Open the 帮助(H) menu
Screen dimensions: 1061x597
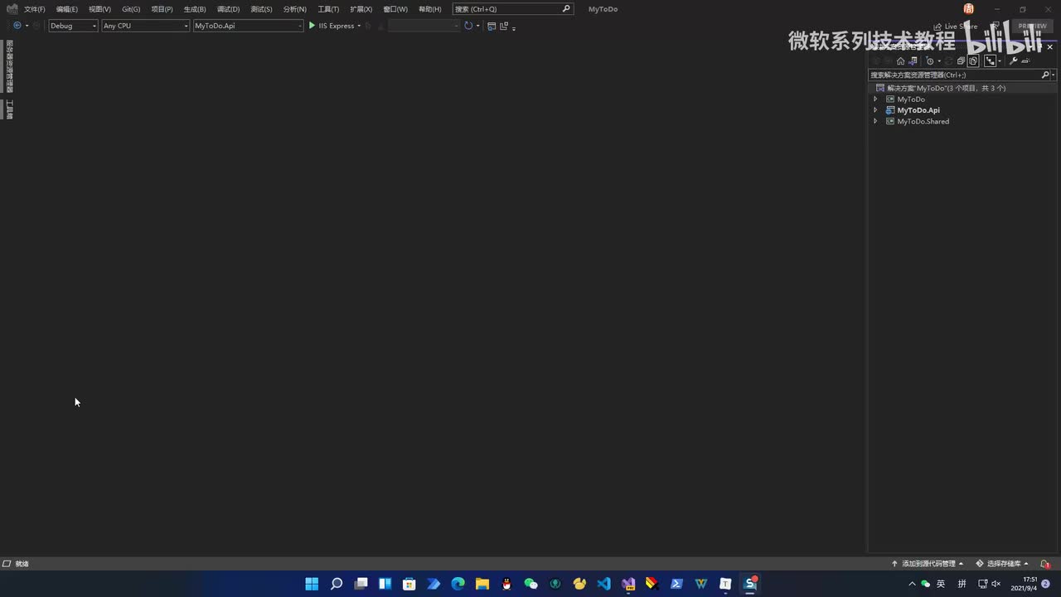point(430,9)
